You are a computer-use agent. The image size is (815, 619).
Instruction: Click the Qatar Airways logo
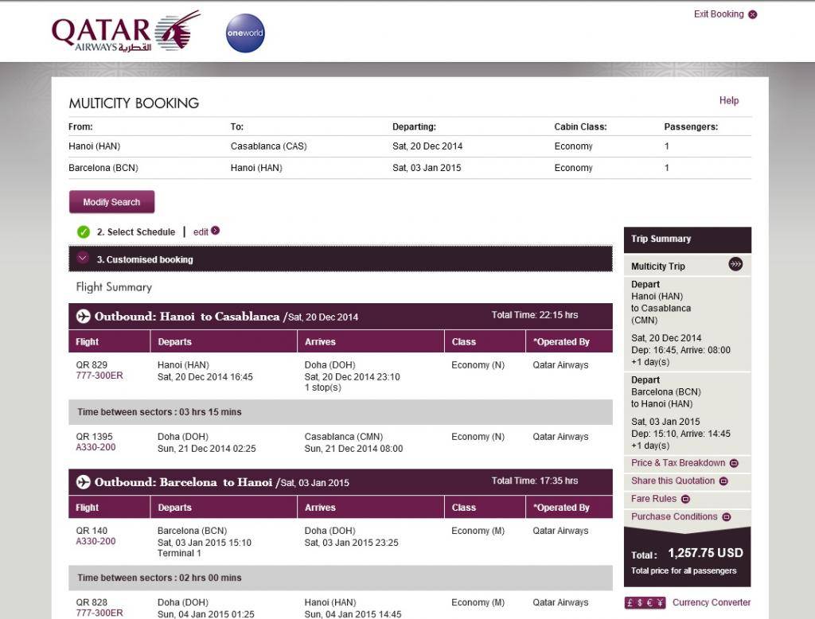[x=127, y=33]
